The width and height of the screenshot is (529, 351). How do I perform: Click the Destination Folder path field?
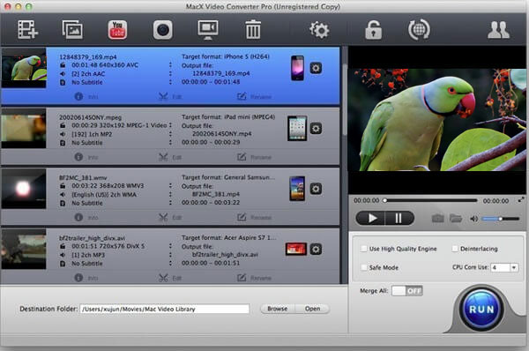tap(165, 309)
